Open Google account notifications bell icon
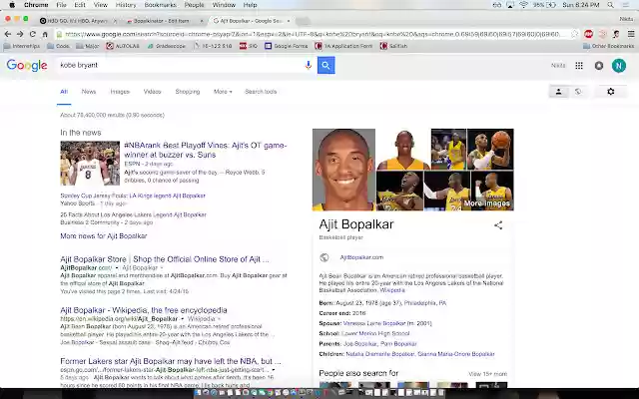639x399 pixels. [599, 66]
